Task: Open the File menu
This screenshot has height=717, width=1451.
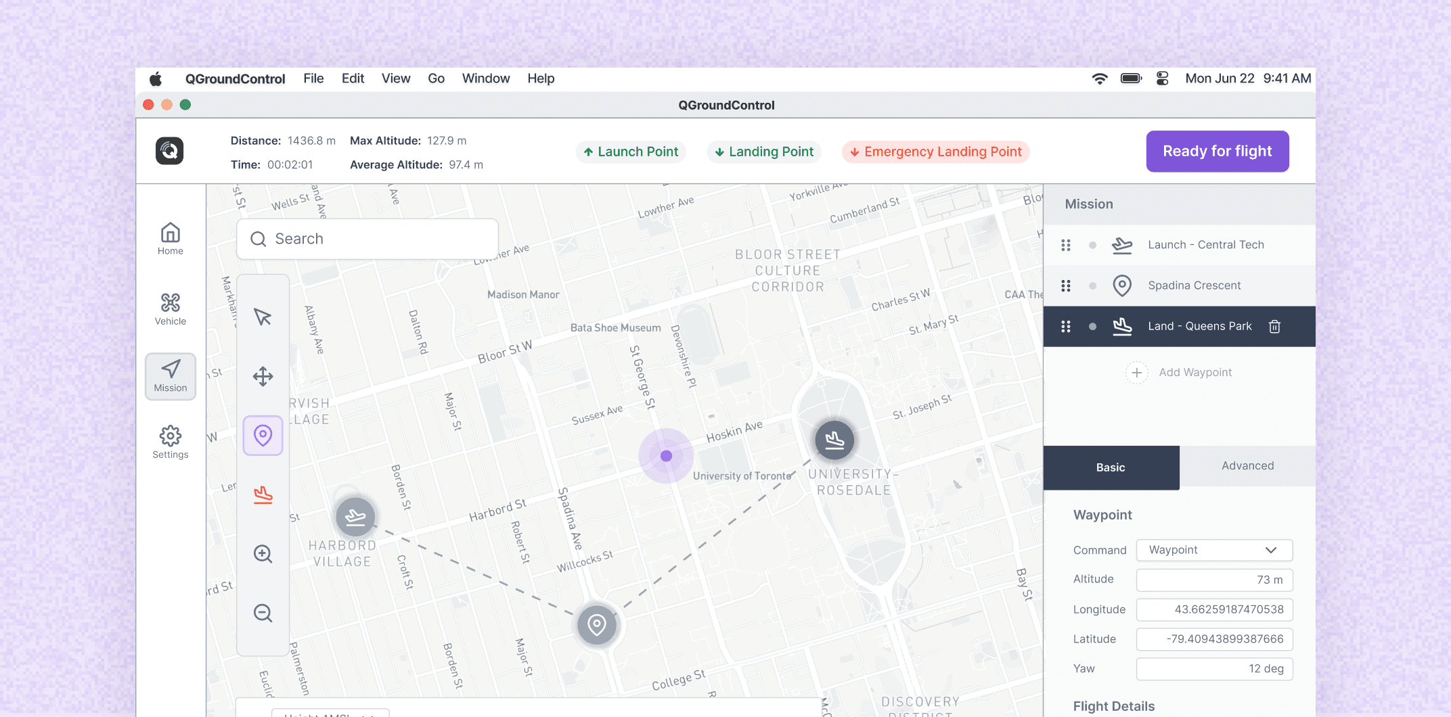Action: coord(313,78)
